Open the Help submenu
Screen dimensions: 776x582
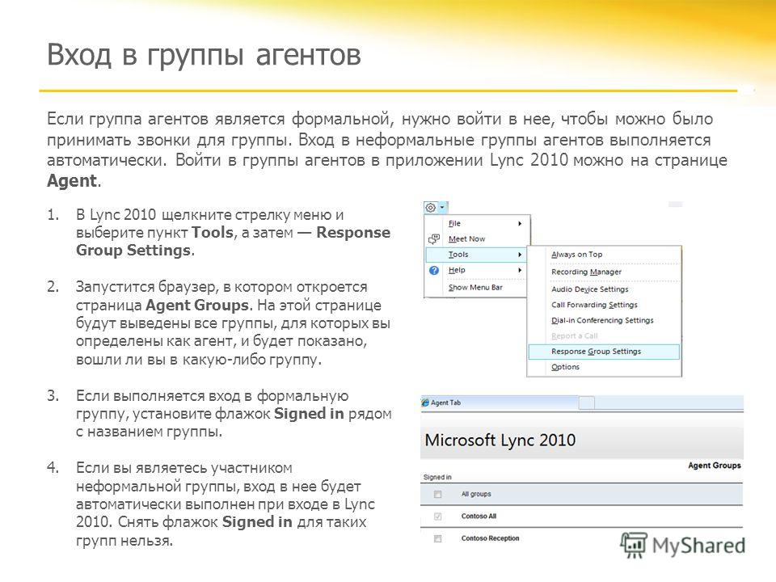[x=478, y=270]
